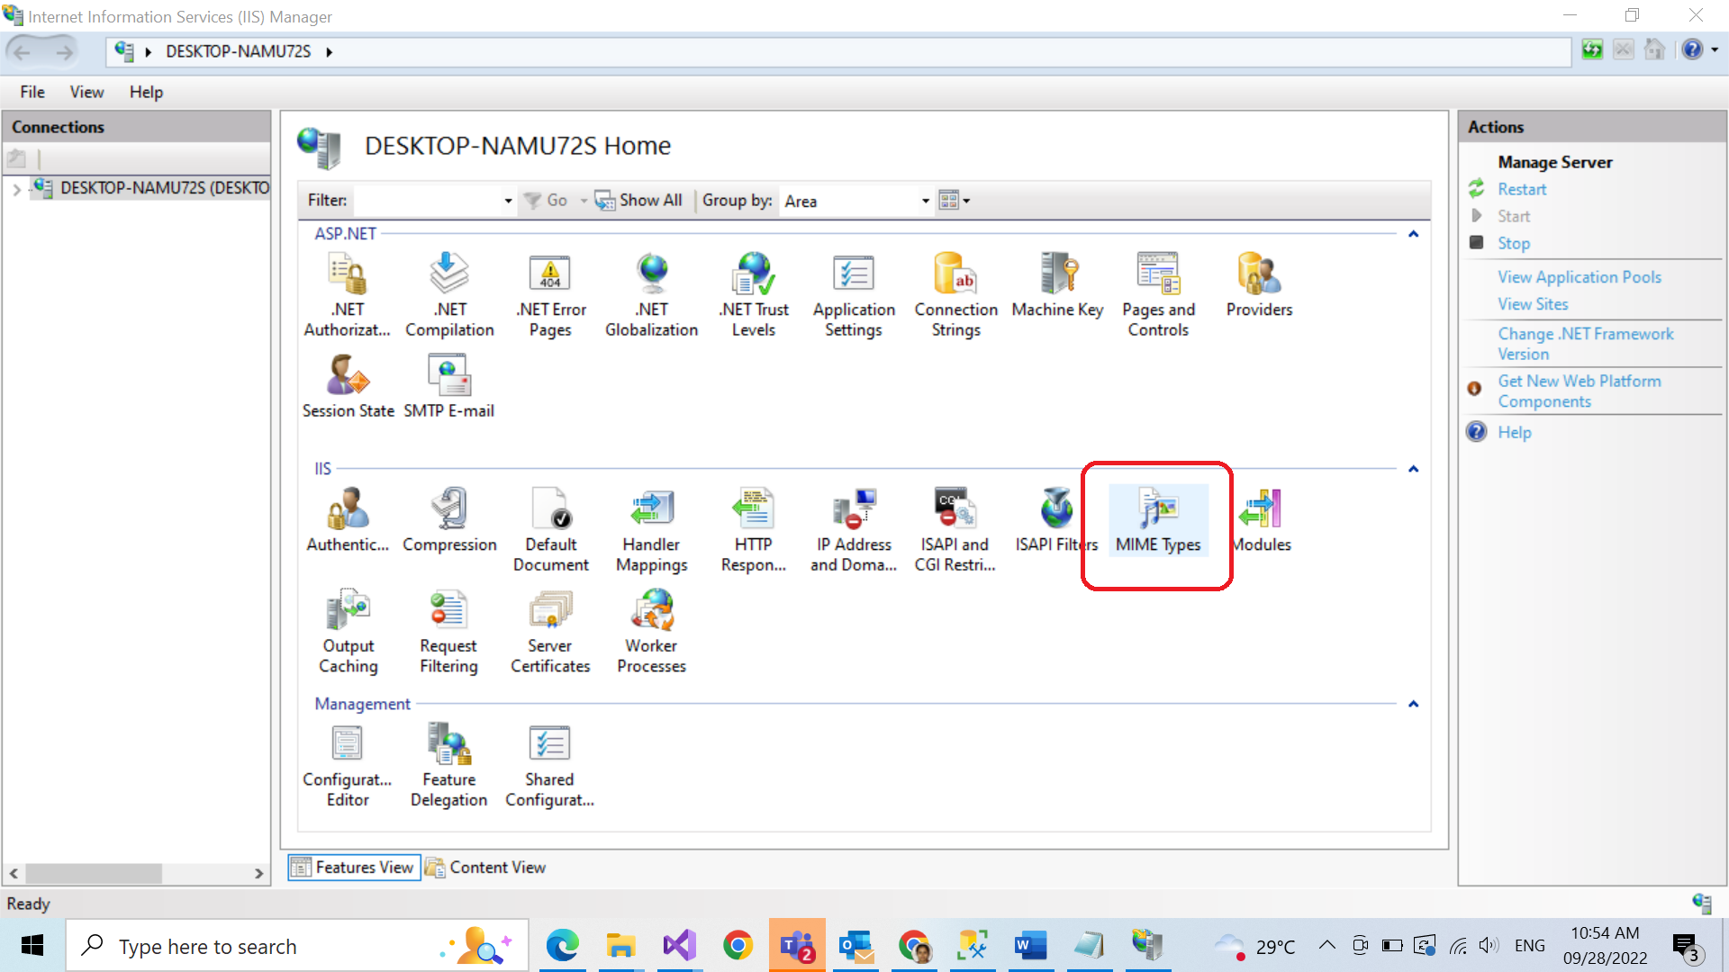The width and height of the screenshot is (1729, 972).
Task: Open .NET Error Pages feature
Action: [x=550, y=294]
